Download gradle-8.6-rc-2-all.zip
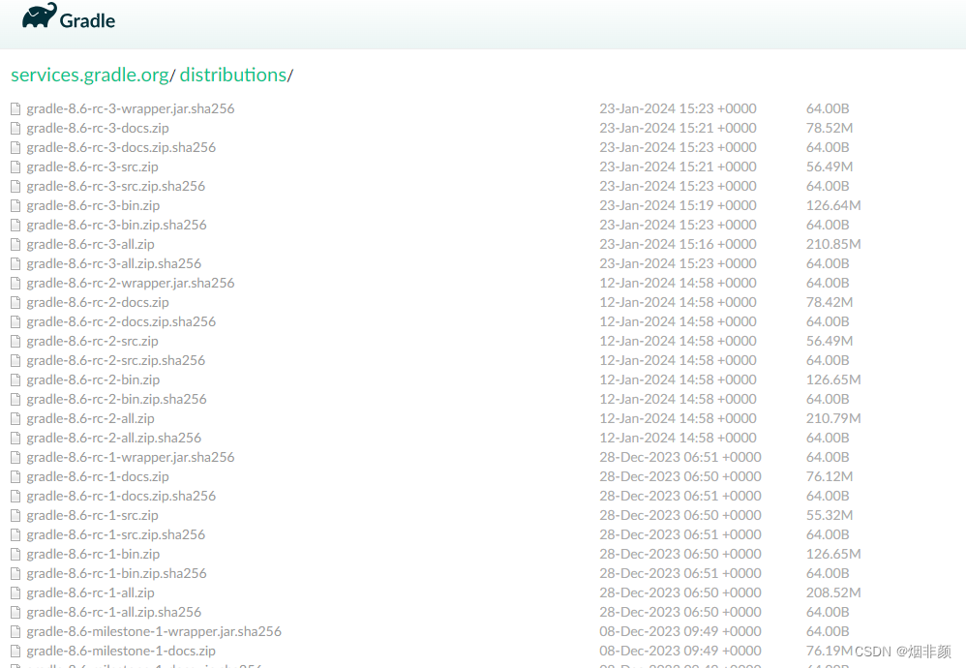Screen dimensions: 966x668 tap(91, 419)
